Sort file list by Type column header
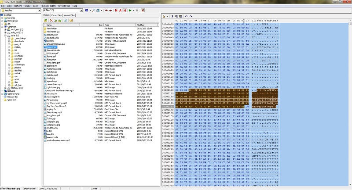The width and height of the screenshot is (352, 190). click(120, 25)
